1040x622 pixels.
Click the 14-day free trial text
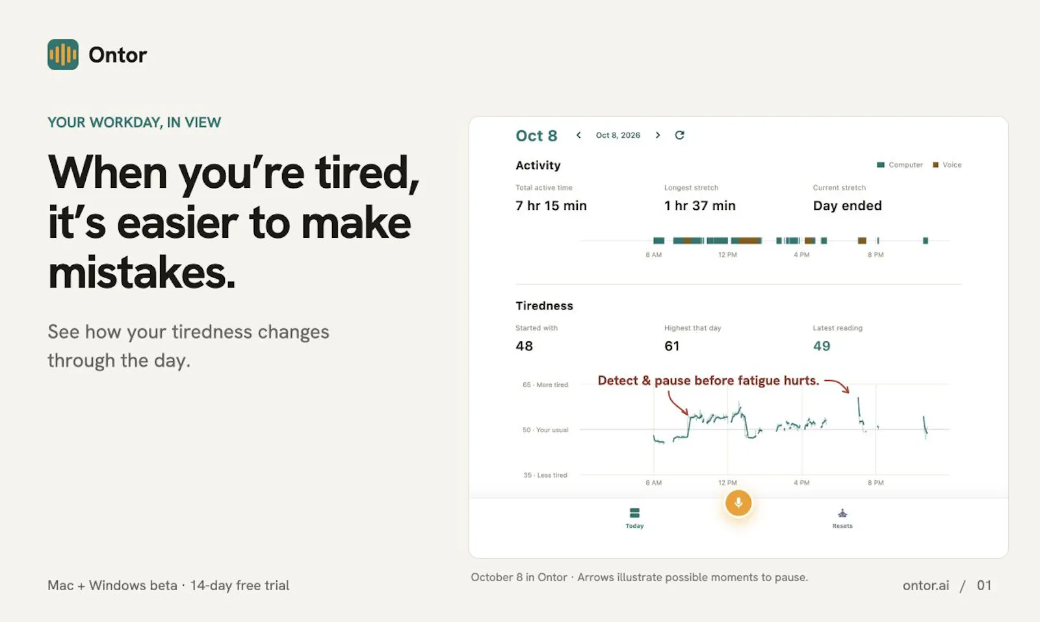pos(240,586)
